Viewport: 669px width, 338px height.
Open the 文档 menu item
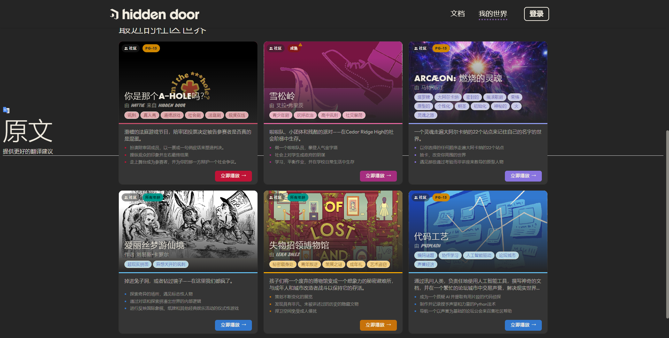click(457, 14)
